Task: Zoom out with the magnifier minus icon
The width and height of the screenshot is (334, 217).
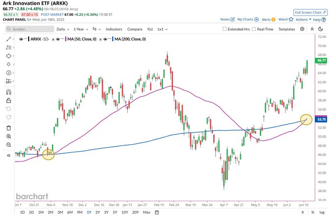Action: point(8,145)
